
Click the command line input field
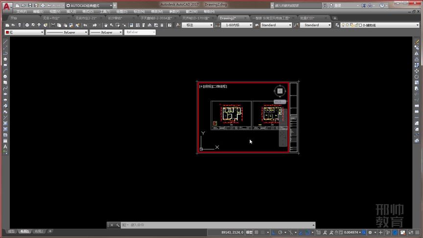pos(218,225)
